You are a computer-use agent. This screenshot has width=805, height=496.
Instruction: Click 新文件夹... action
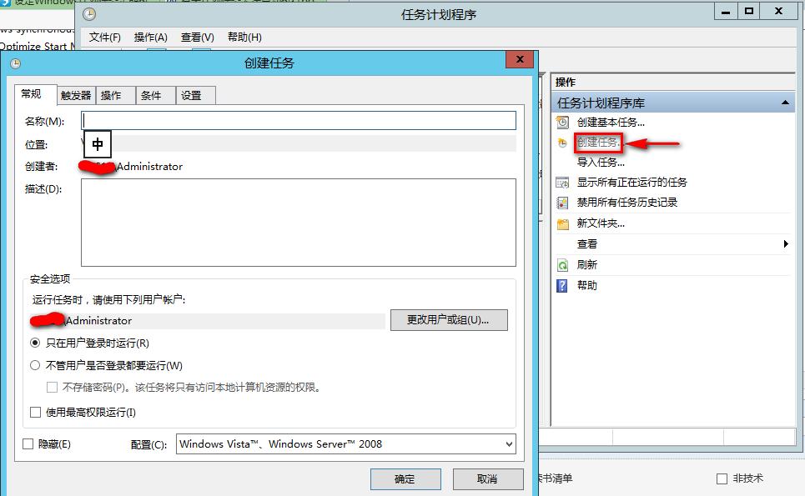601,223
